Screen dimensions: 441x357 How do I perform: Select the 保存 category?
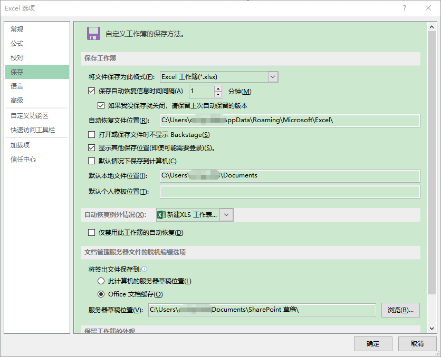click(37, 72)
